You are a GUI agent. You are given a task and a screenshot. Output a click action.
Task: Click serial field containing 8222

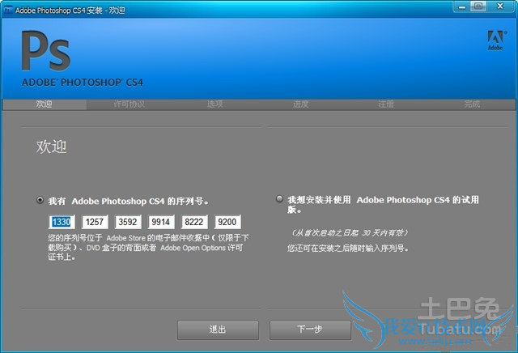click(194, 222)
